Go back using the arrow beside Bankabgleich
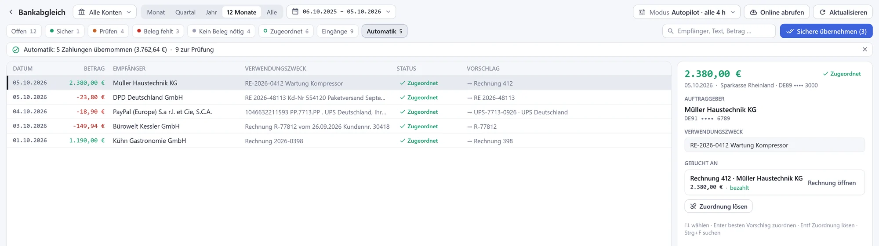 [x=11, y=12]
